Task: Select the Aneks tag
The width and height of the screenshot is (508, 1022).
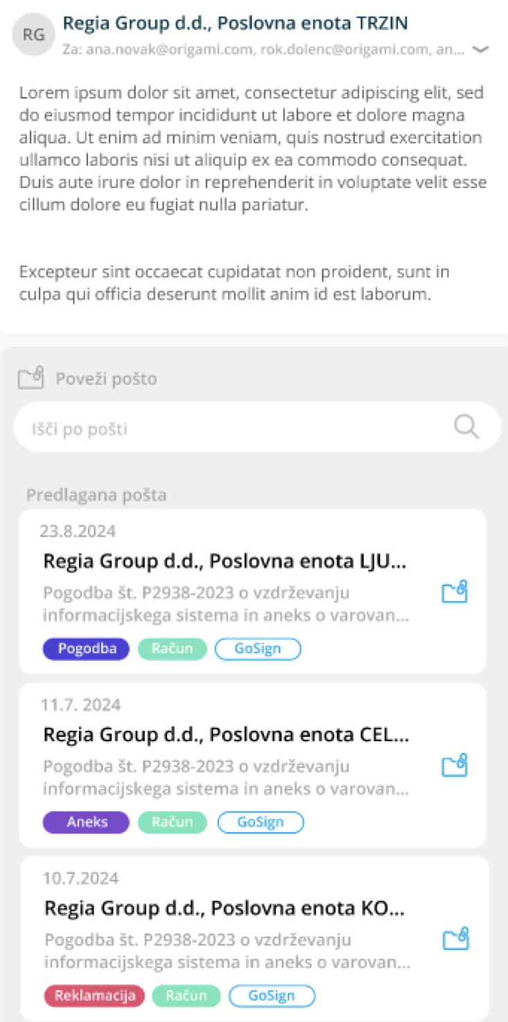Action: pyautogui.click(x=86, y=822)
